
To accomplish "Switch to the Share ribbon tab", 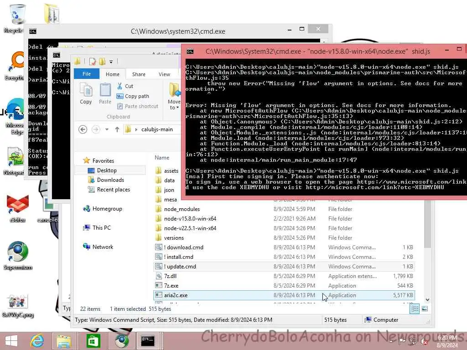I will [139, 74].
